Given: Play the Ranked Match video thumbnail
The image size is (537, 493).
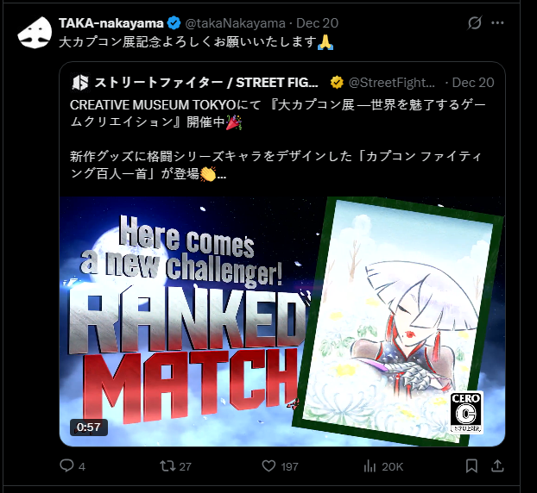Looking at the screenshot, I should pyautogui.click(x=282, y=321).
